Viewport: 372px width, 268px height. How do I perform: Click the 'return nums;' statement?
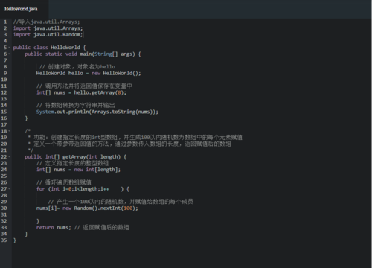pyautogui.click(x=54, y=228)
